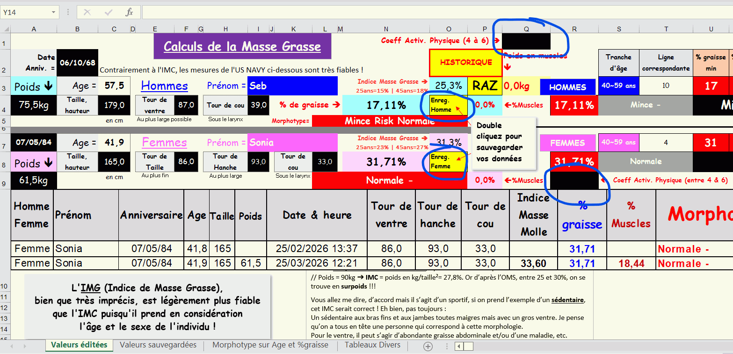Open the Name Box dropdown arrow
733x354 pixels.
53,13
